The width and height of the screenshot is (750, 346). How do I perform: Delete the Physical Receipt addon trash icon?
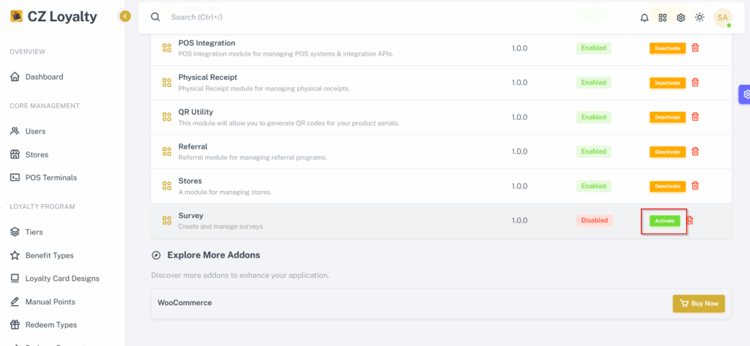click(x=696, y=82)
